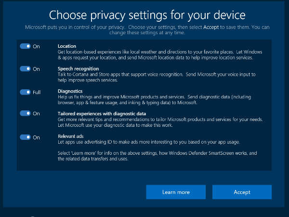289x217 pixels.
Task: Click the advertising ID description text
Action: click(x=148, y=142)
